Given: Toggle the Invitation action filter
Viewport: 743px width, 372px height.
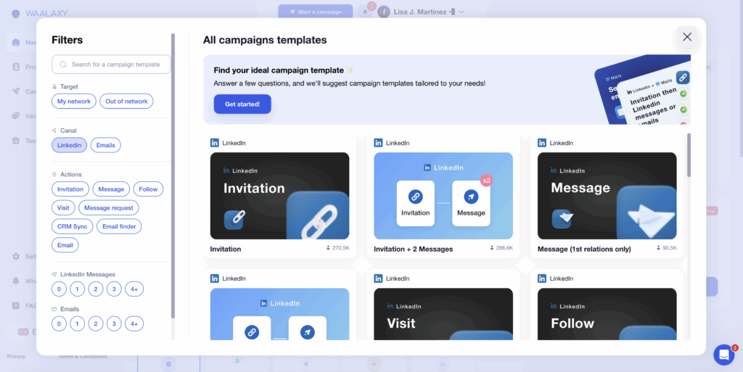Looking at the screenshot, I should (70, 189).
